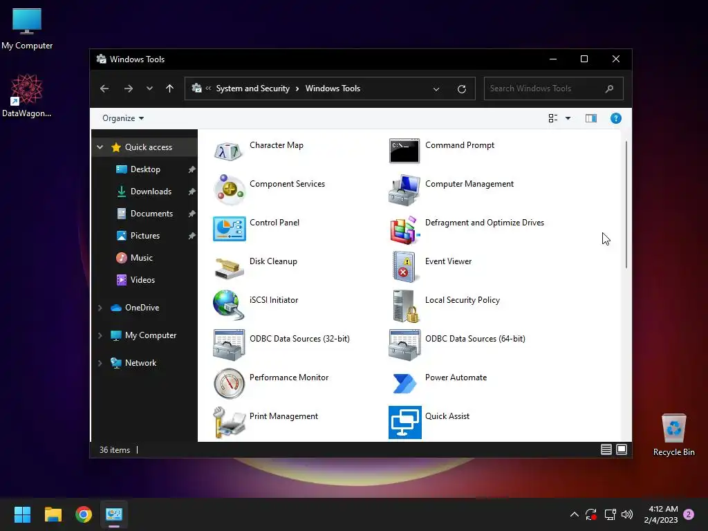Select the DataWagon desktop shortcut
Viewport: 708px width, 531px height.
tap(27, 95)
